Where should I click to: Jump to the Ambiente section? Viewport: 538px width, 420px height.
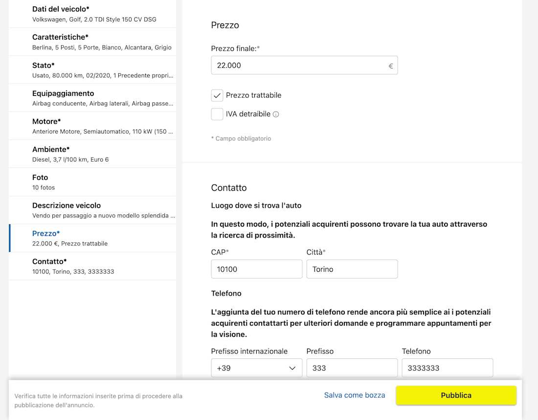pyautogui.click(x=92, y=154)
